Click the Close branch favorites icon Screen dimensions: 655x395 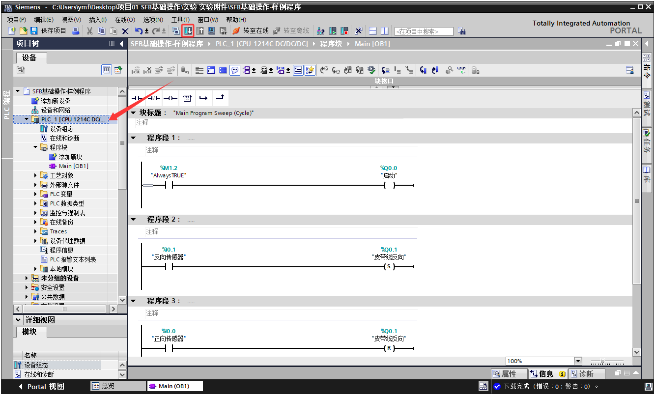tap(220, 98)
